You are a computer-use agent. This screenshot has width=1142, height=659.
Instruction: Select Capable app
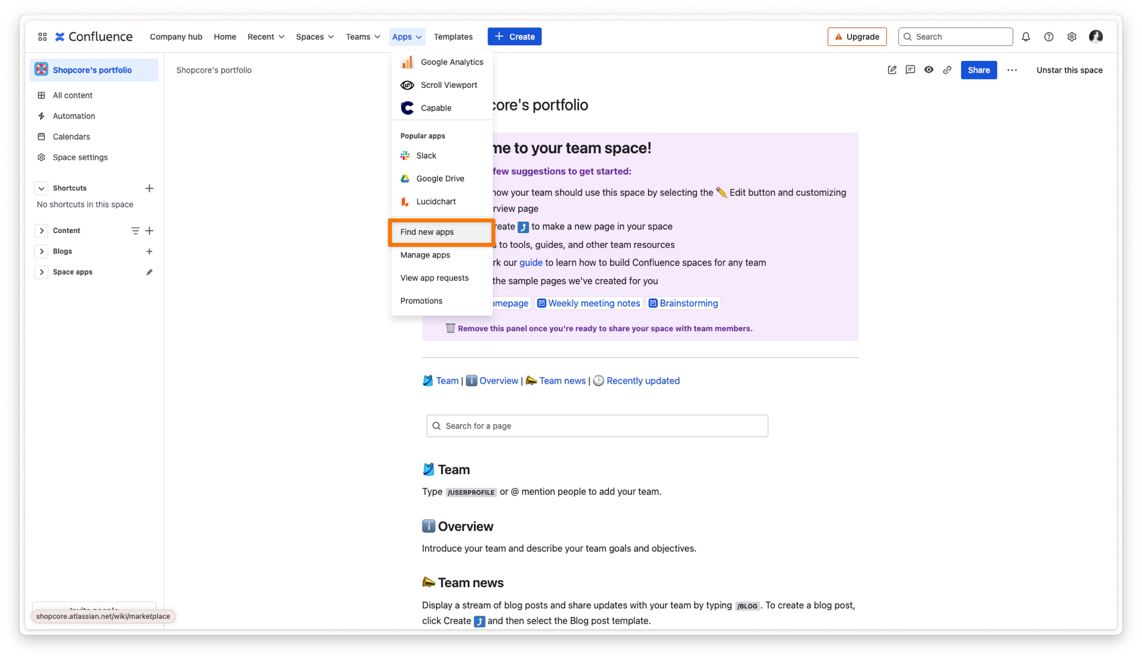pos(442,108)
